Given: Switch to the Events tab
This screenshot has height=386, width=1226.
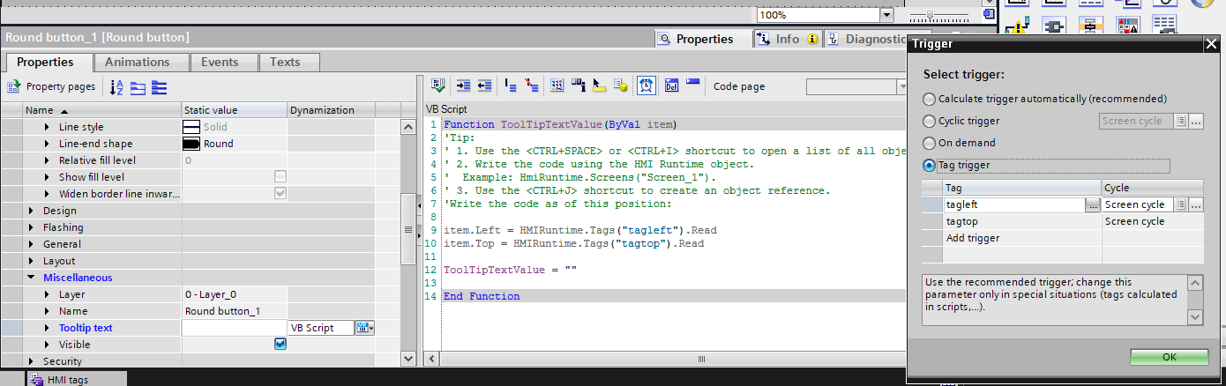Looking at the screenshot, I should coord(219,62).
